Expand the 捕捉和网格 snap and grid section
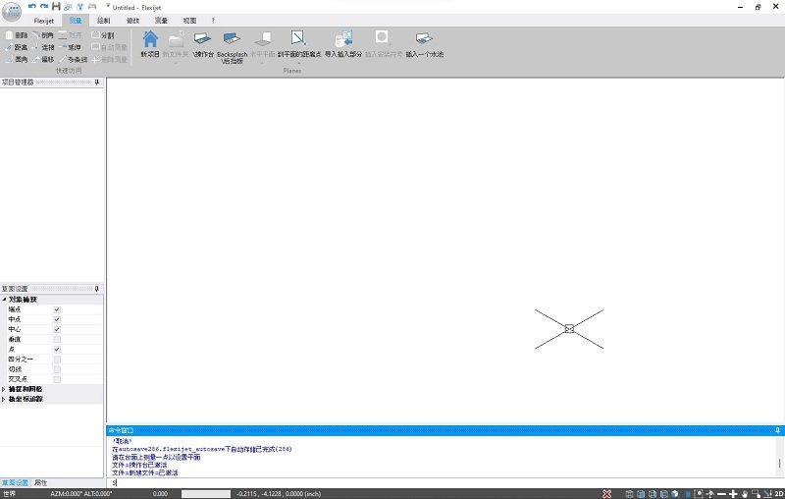Image resolution: width=785 pixels, height=499 pixels. [x=4, y=389]
